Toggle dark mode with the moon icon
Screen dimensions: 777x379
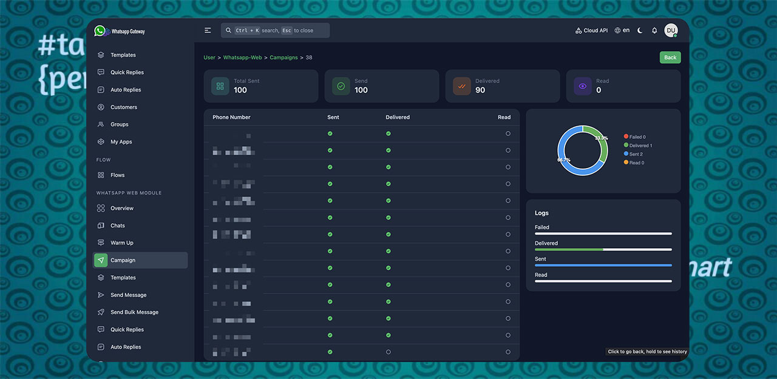640,30
